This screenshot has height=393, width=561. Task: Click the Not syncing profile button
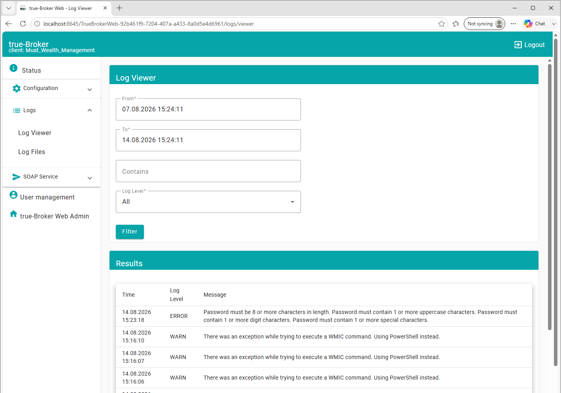click(484, 24)
